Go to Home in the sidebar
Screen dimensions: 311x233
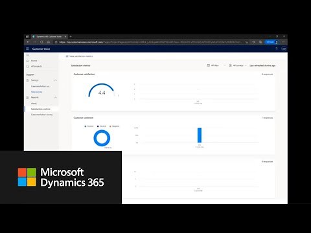coord(34,61)
